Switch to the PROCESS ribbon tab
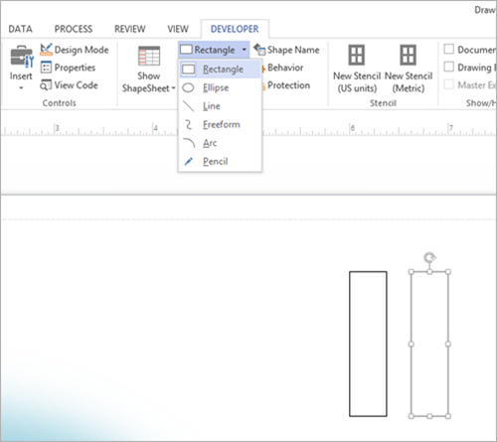497x442 pixels. [74, 29]
